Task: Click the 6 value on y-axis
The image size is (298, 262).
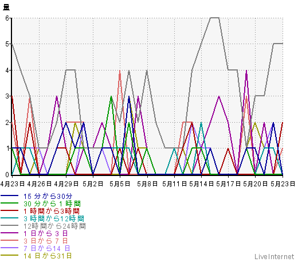Action: click(7, 18)
